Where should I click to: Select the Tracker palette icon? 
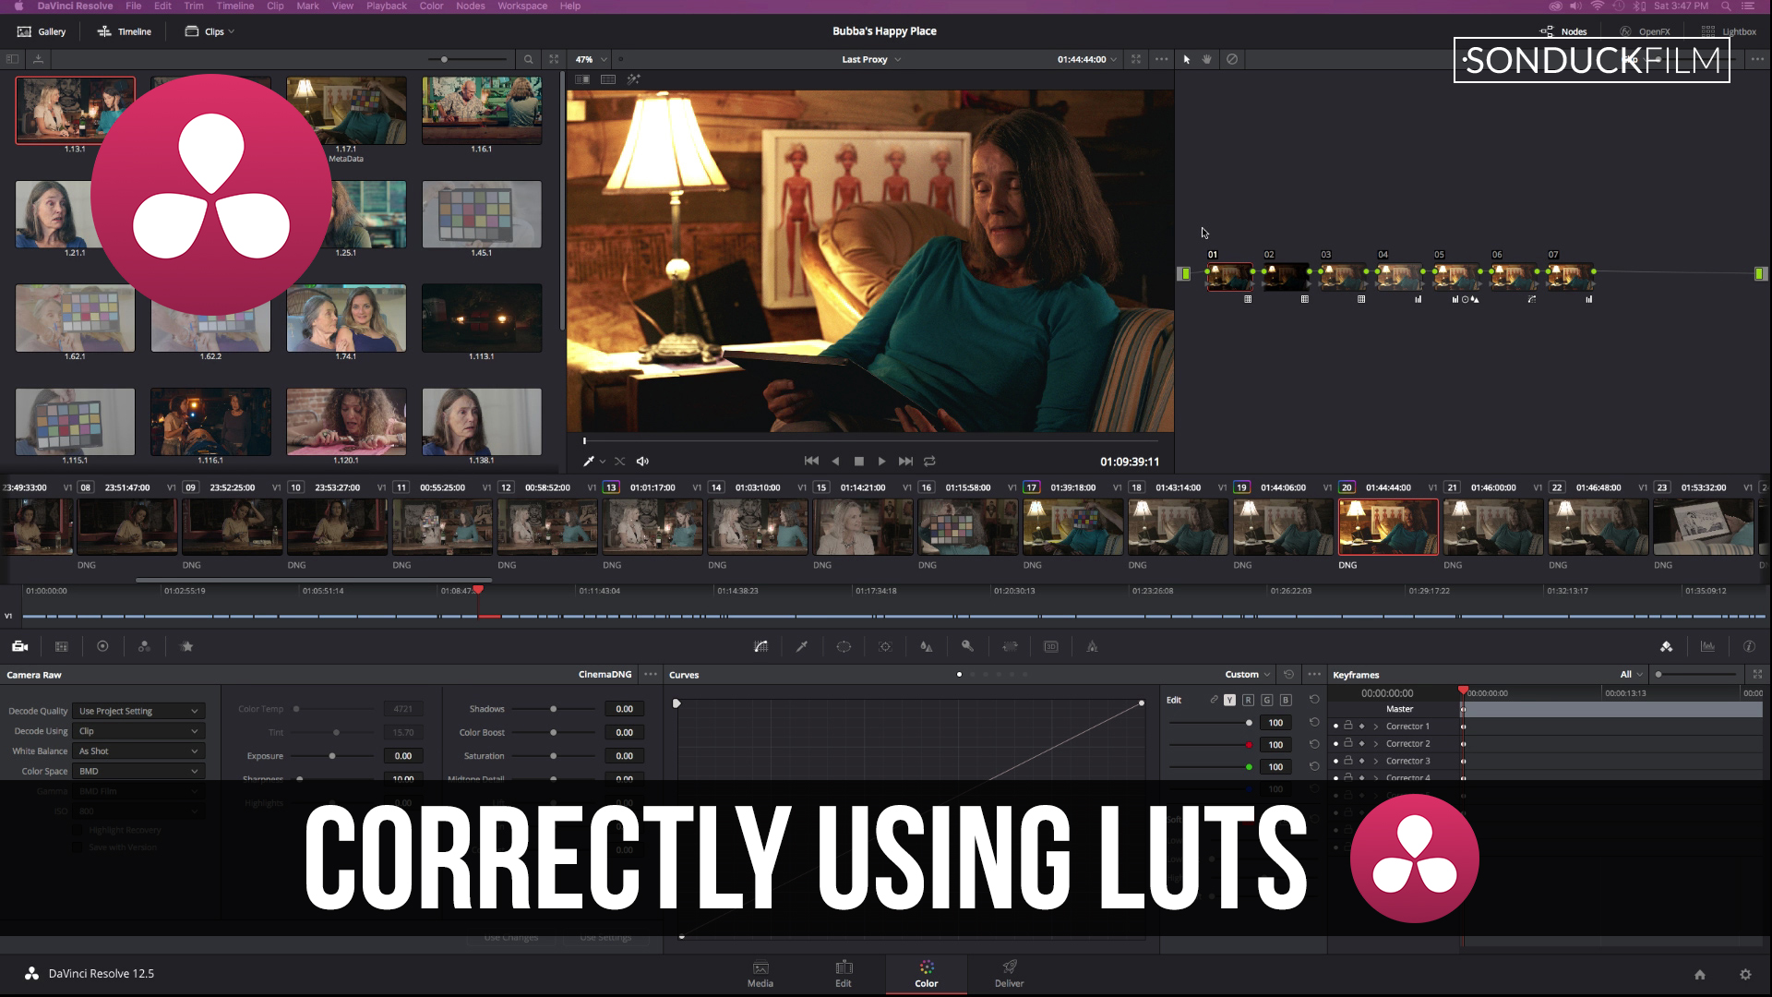(884, 646)
